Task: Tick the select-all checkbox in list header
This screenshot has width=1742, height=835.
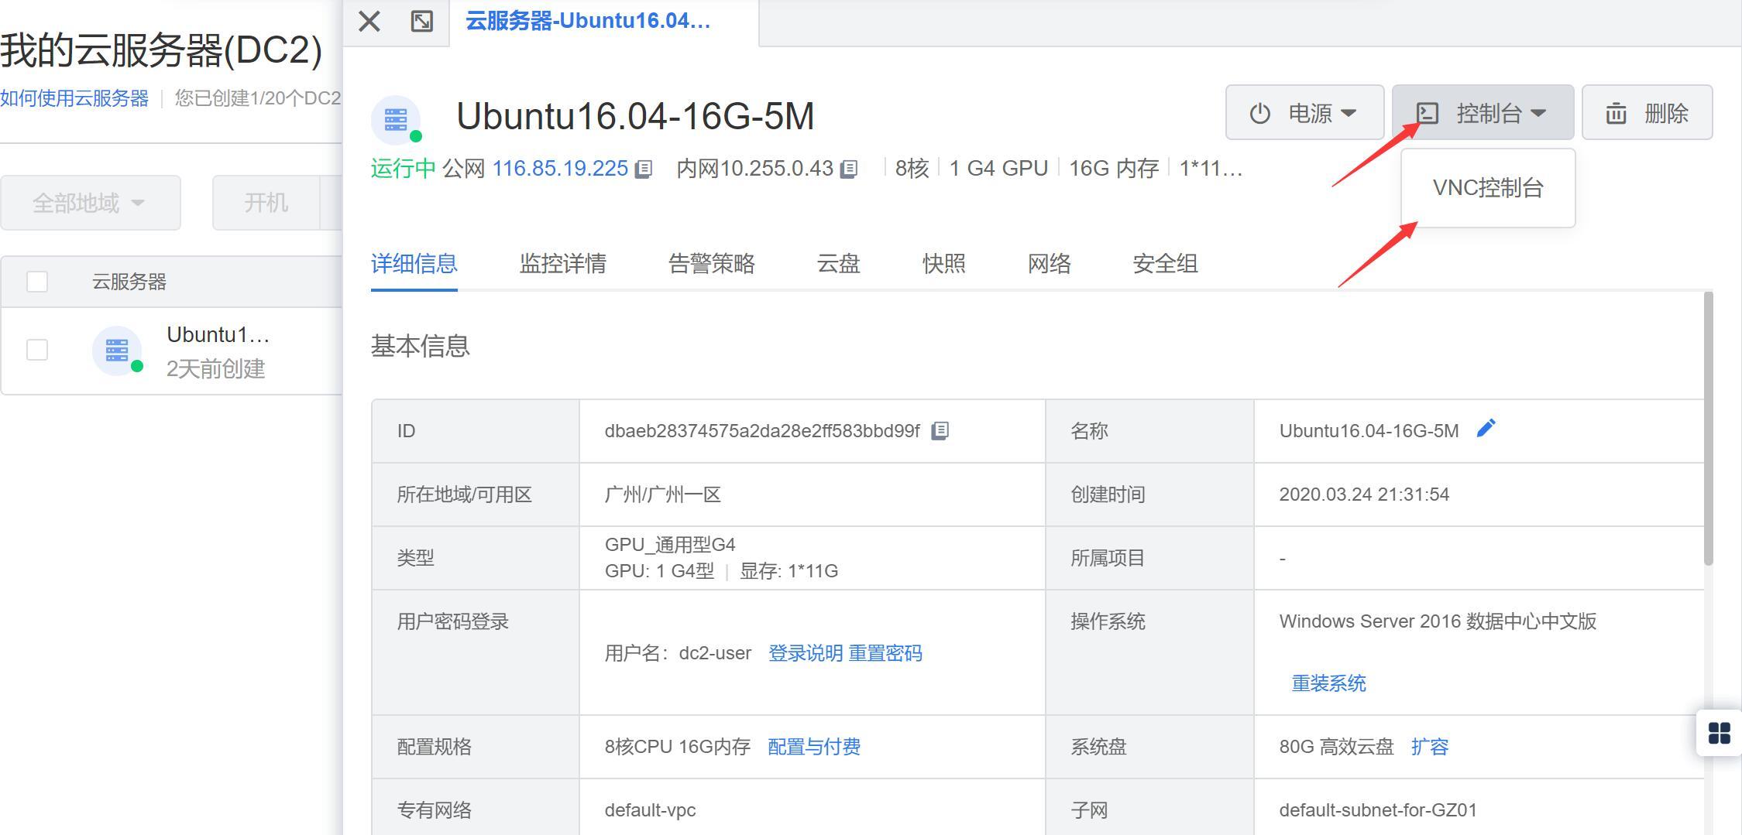Action: tap(37, 282)
